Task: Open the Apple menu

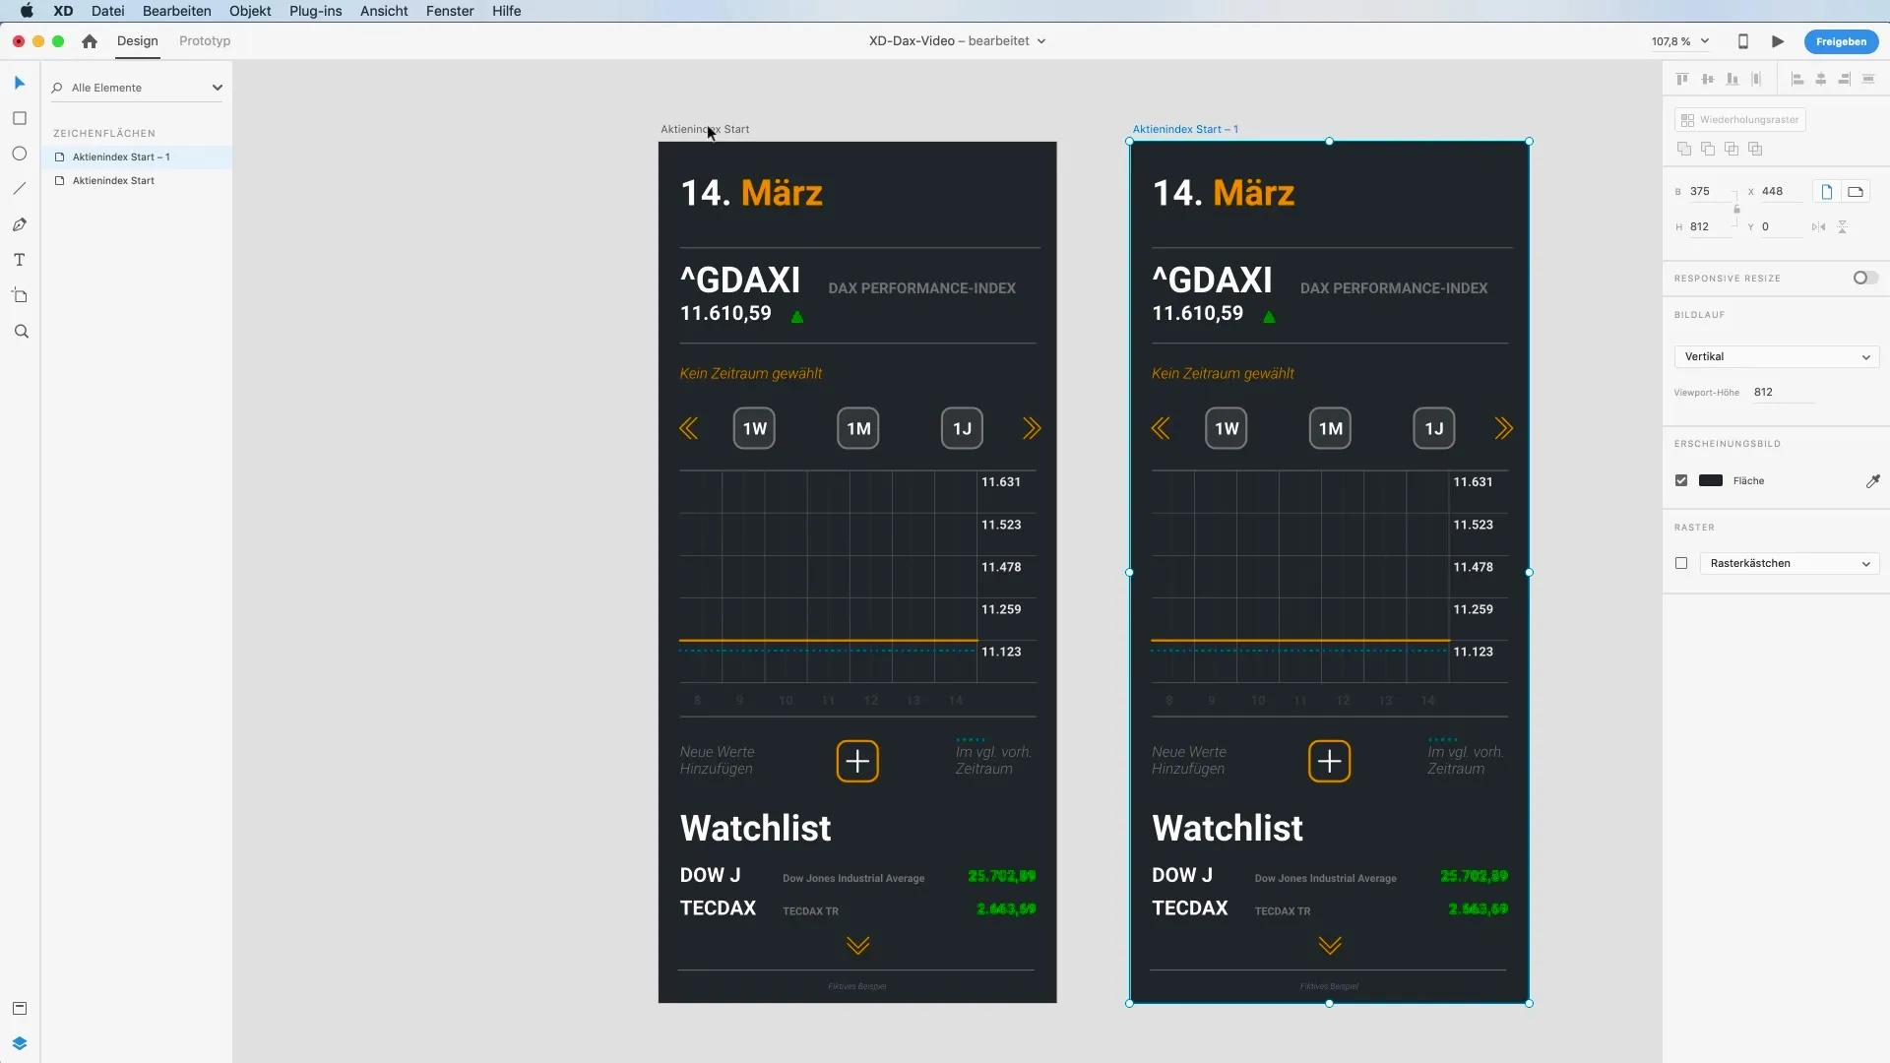Action: point(27,11)
